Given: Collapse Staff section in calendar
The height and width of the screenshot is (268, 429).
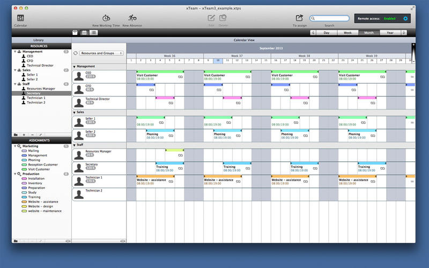Looking at the screenshot, I should (x=74, y=145).
